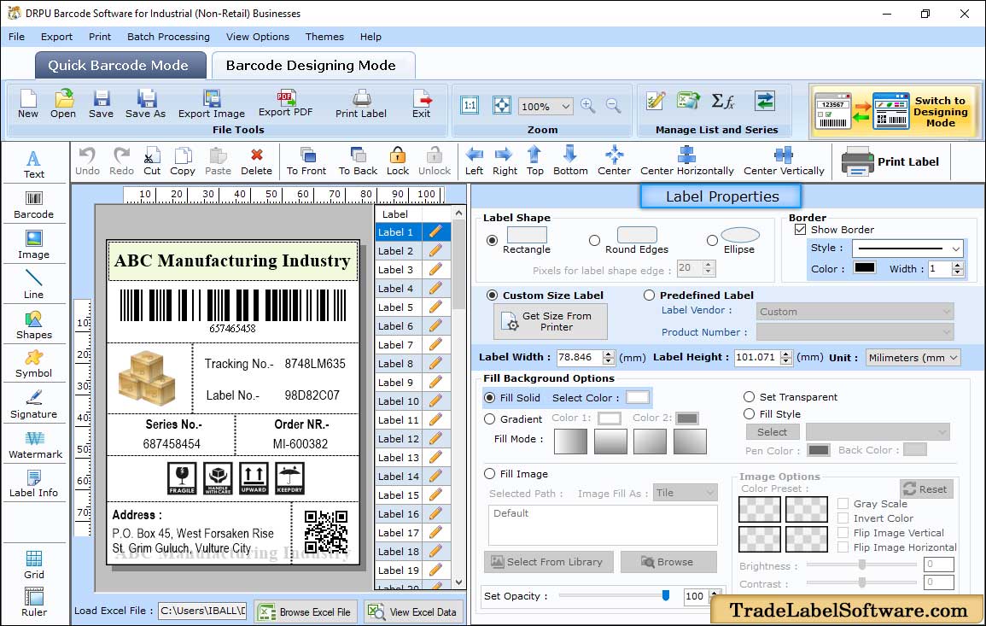The height and width of the screenshot is (626, 986).
Task: Delete the selected object
Action: coord(257,161)
